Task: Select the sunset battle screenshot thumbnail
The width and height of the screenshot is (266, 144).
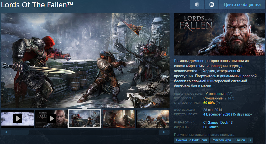Action: [153, 119]
